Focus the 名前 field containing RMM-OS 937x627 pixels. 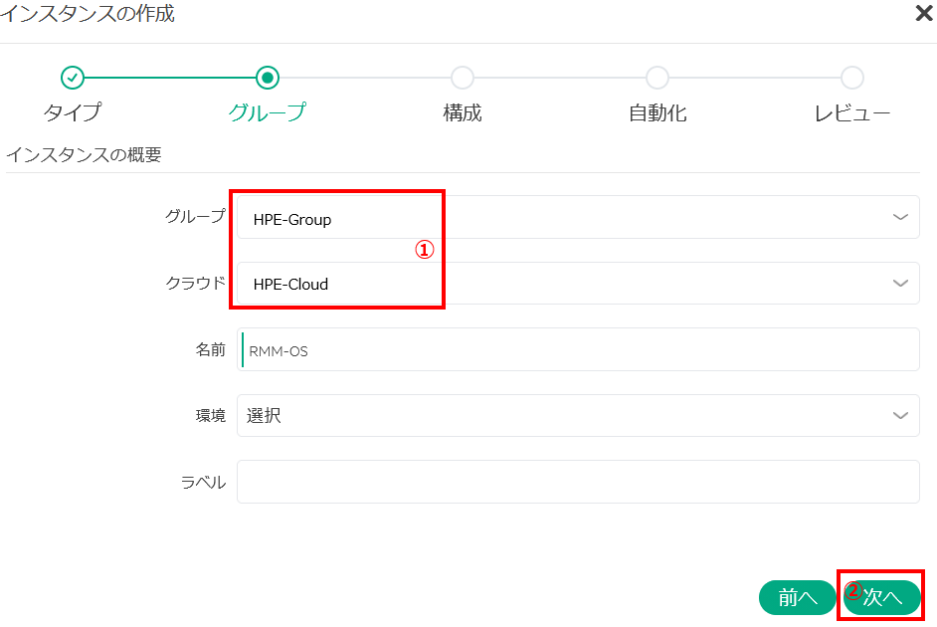point(578,349)
